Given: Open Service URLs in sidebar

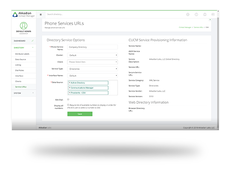Looking at the screenshot, I should pyautogui.click(x=24, y=87).
